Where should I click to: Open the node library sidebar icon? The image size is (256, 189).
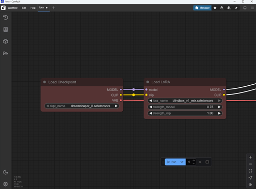pos(6,30)
